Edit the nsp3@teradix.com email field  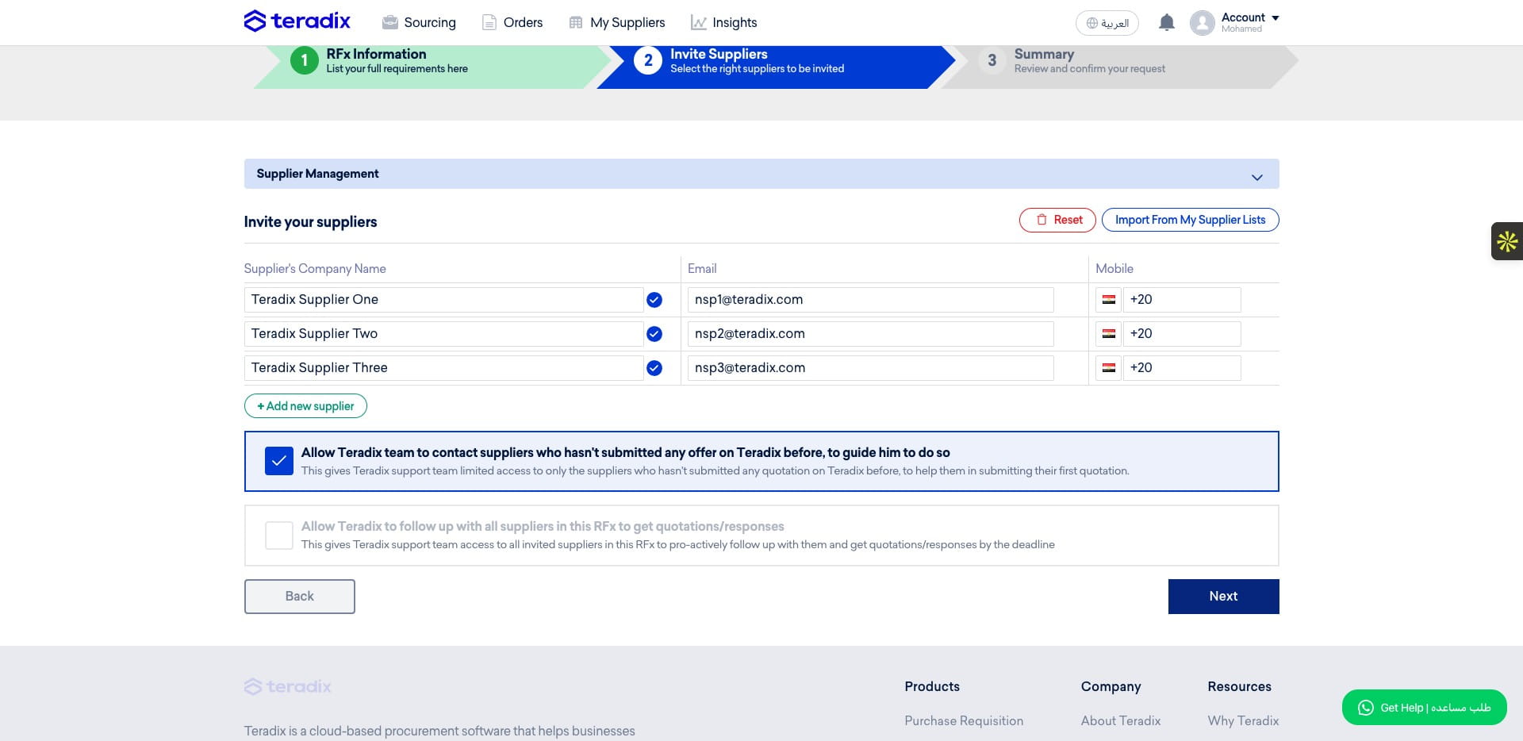click(x=870, y=368)
